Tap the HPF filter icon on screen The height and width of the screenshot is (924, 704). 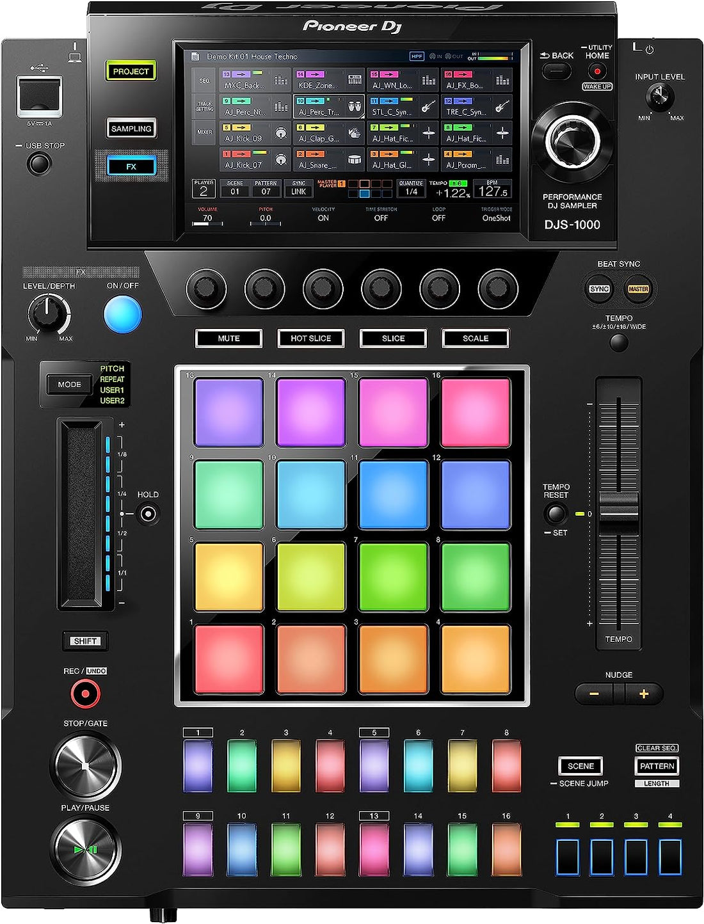(416, 56)
